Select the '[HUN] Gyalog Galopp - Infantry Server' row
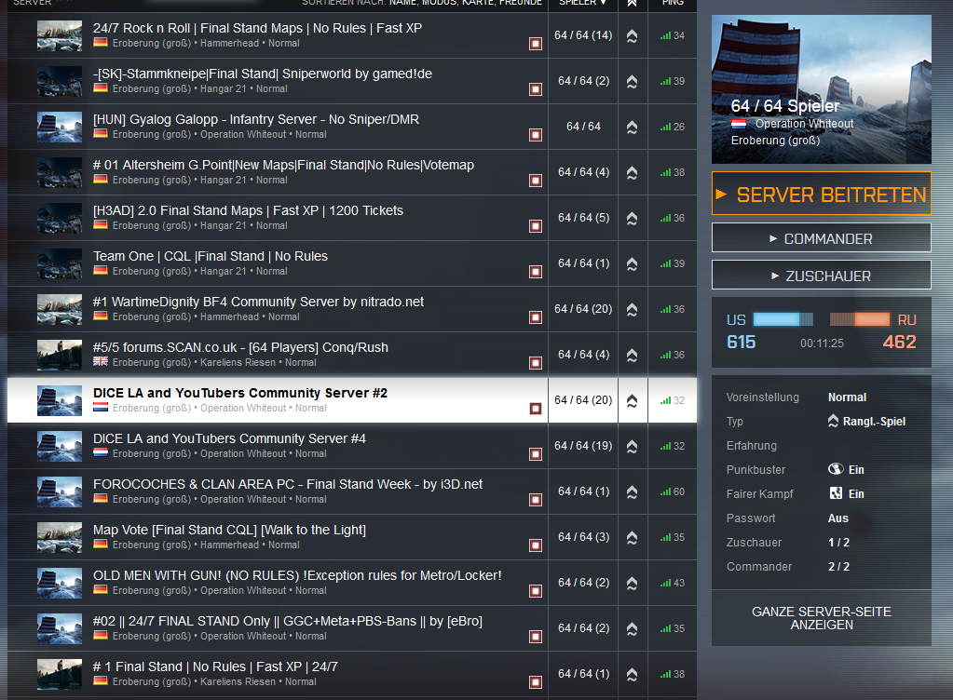The image size is (953, 700). (x=352, y=127)
